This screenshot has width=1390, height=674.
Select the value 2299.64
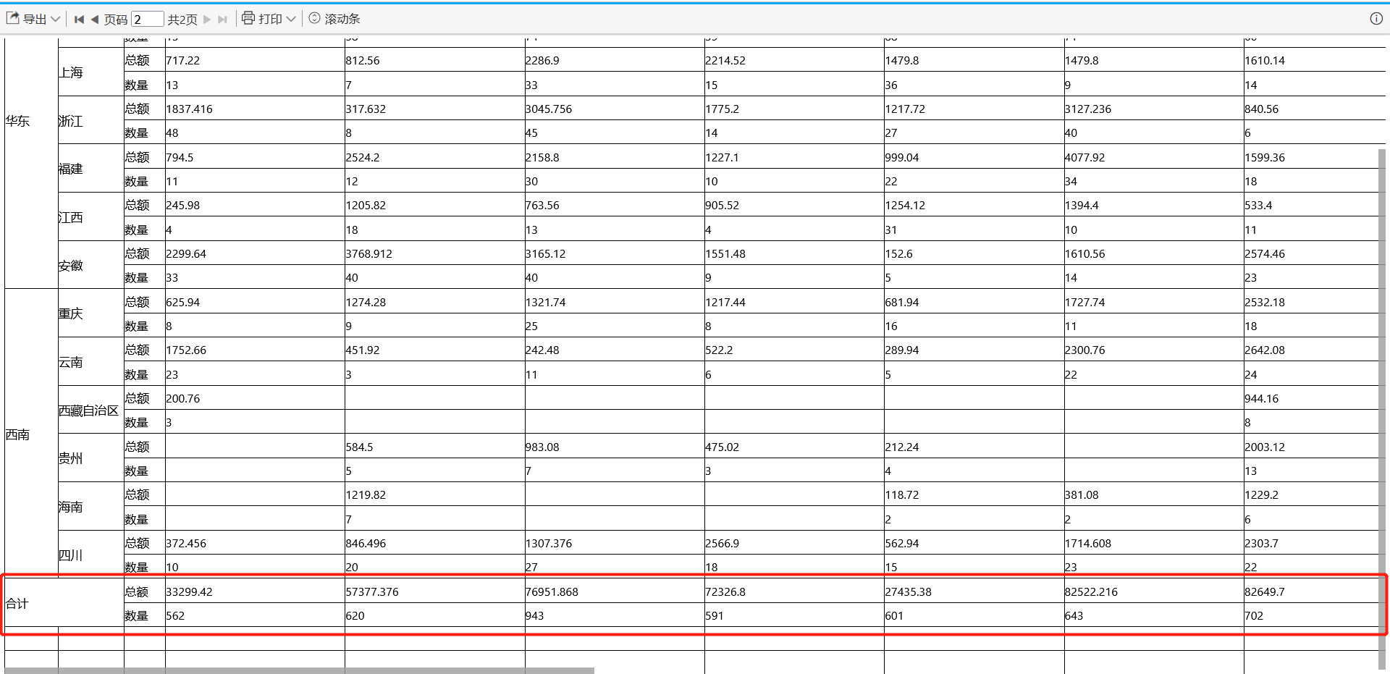187,254
